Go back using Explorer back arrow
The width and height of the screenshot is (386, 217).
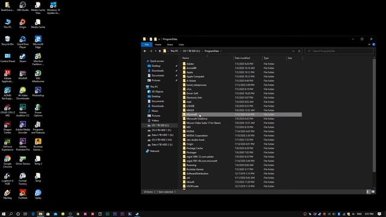145,51
